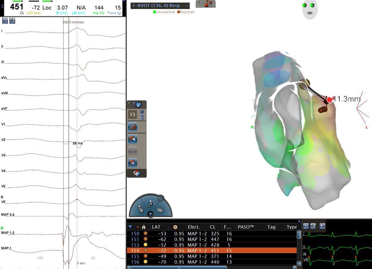372x269 pixels.
Task: Click bottom-right add ECG channel icon
Action: [x=313, y=226]
